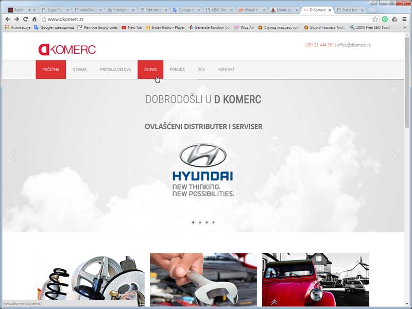The width and height of the screenshot is (412, 309).
Task: Switch to the Deko bir browser tab
Action: 349,10
